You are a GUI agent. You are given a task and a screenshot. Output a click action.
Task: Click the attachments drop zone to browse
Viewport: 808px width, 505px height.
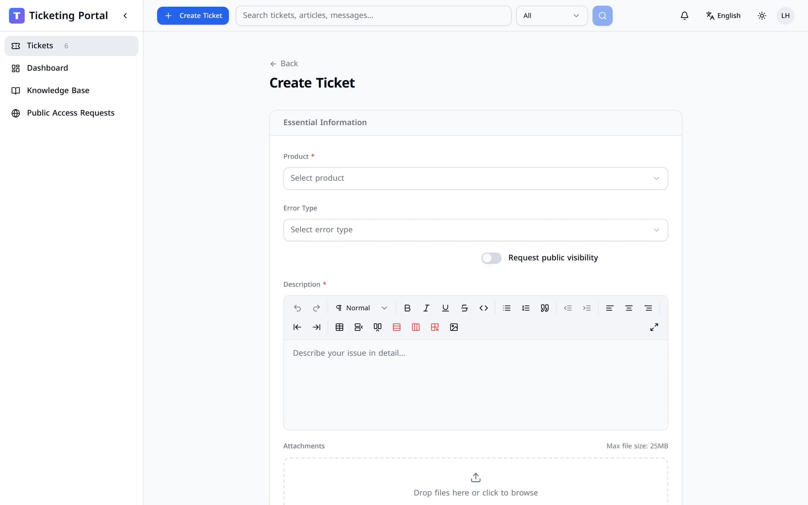[x=475, y=482]
